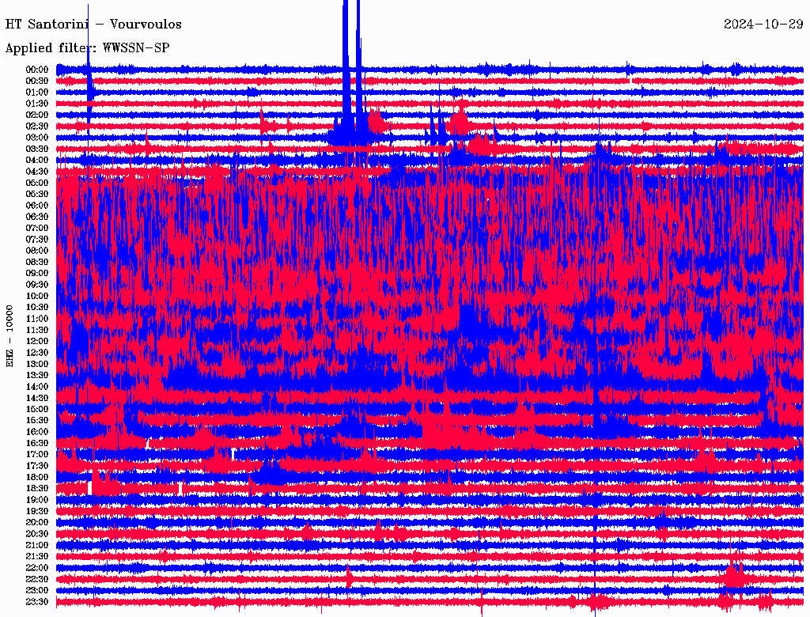Select the 09:30 time label
The image size is (810, 617).
point(36,285)
